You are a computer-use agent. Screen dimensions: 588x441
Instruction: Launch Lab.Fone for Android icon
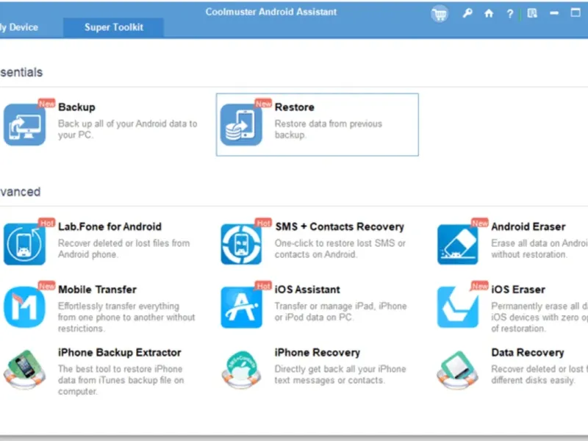[x=24, y=244]
